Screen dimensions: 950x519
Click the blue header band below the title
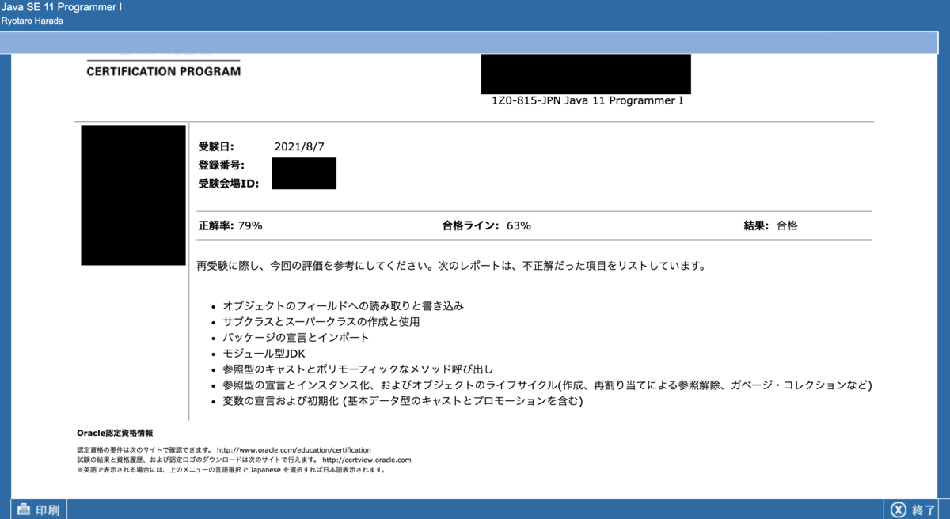(x=475, y=40)
